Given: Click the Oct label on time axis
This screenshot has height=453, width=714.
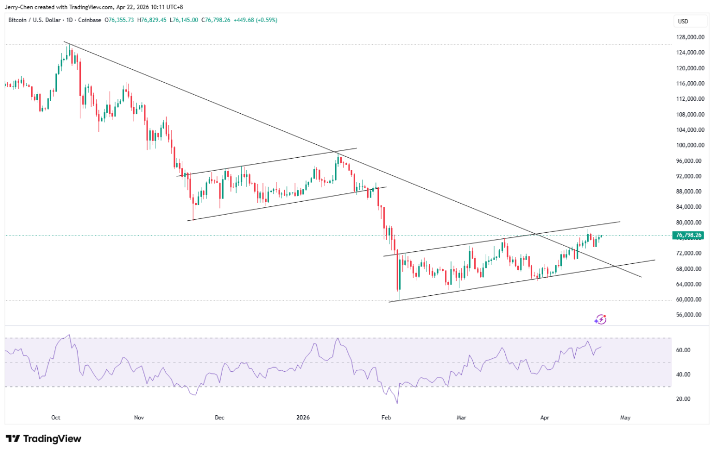Looking at the screenshot, I should (x=56, y=417).
